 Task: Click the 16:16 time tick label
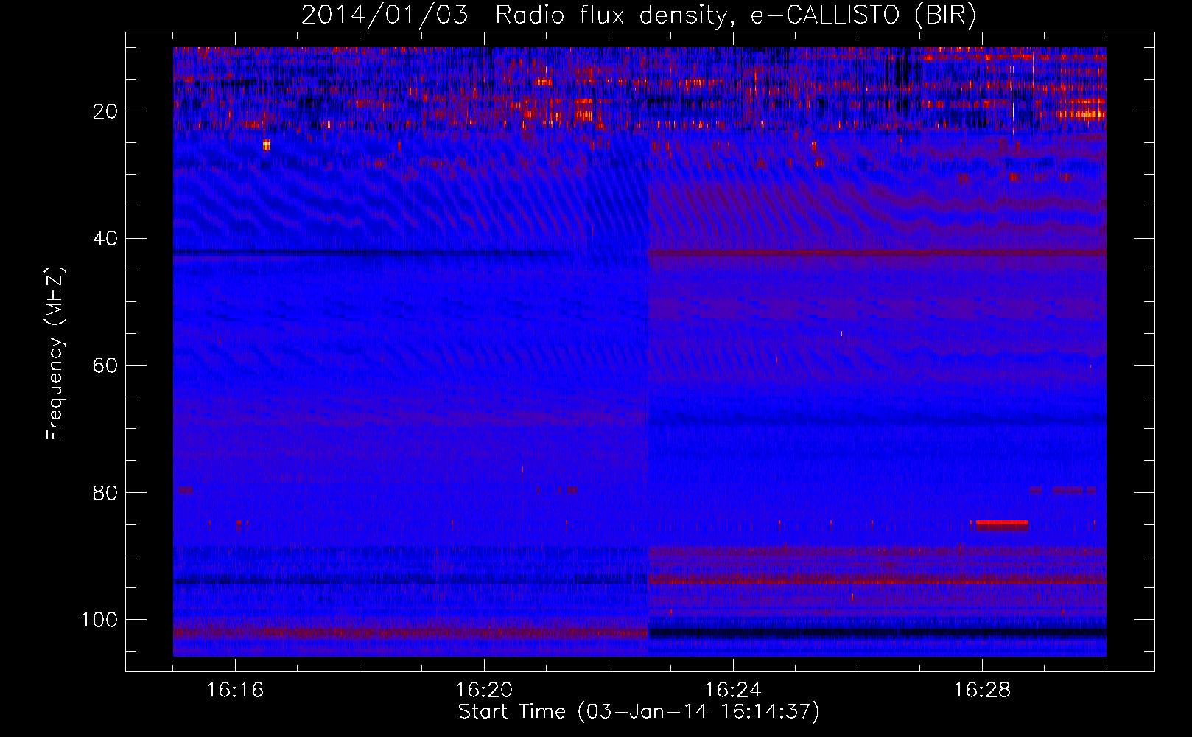[x=235, y=691]
